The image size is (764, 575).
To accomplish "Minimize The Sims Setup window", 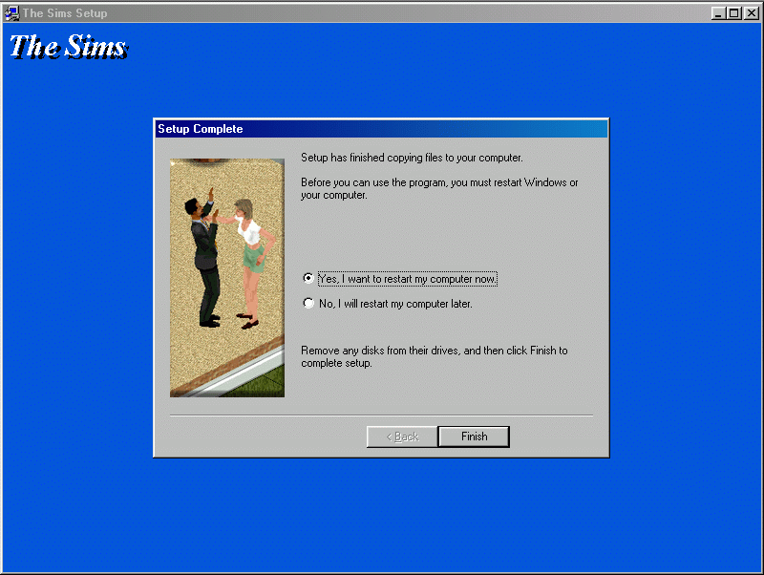I will (x=718, y=13).
